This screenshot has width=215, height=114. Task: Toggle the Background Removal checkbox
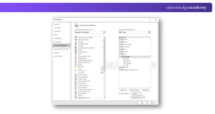point(122,70)
